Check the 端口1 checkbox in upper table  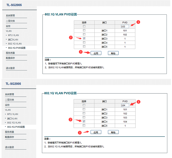(84, 30)
